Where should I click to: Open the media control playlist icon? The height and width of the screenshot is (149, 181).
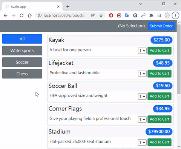pos(159,15)
